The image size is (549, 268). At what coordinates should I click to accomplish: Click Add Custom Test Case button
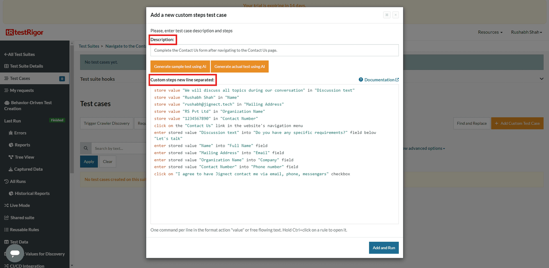(517, 123)
